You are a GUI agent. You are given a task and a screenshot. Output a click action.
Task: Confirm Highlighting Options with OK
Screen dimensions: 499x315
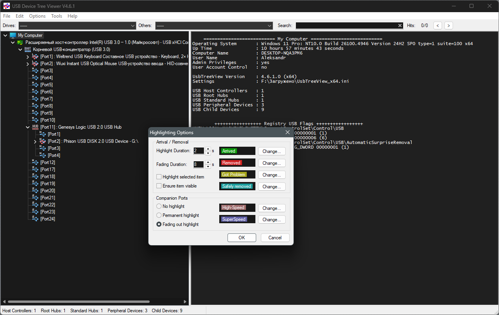coord(242,238)
